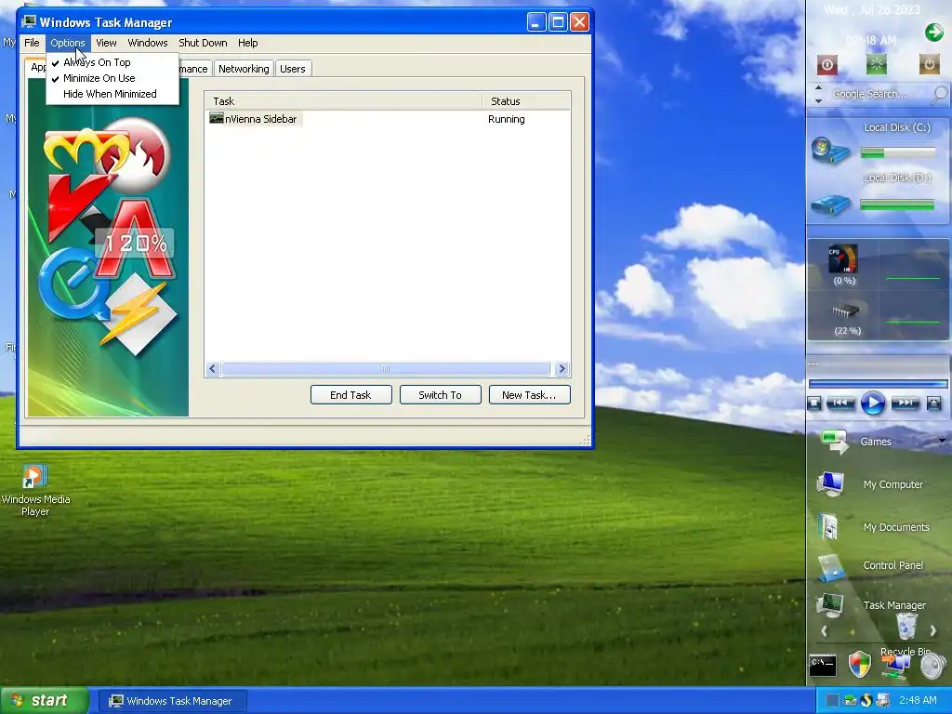Launch the command prompt icon in the sidebar
Viewport: 952px width, 714px height.
823,666
